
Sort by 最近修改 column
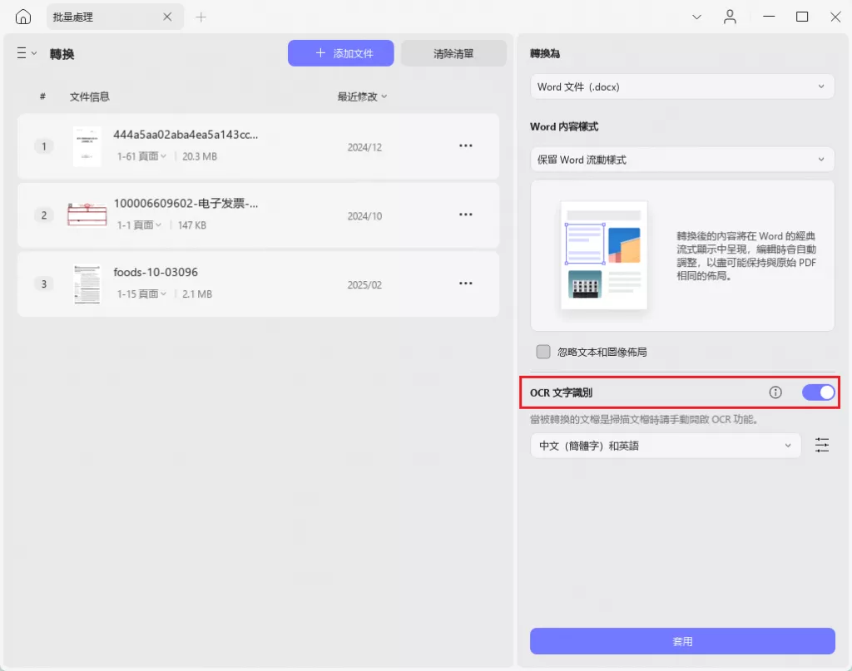(362, 96)
